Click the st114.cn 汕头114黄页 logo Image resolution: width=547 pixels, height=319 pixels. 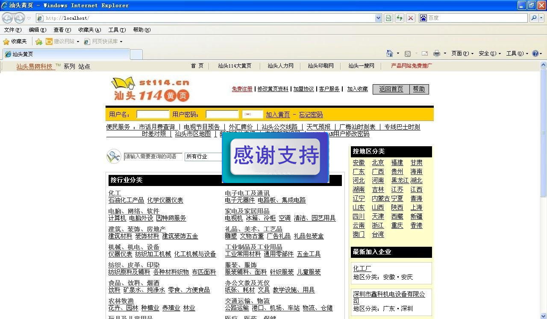[x=150, y=89]
